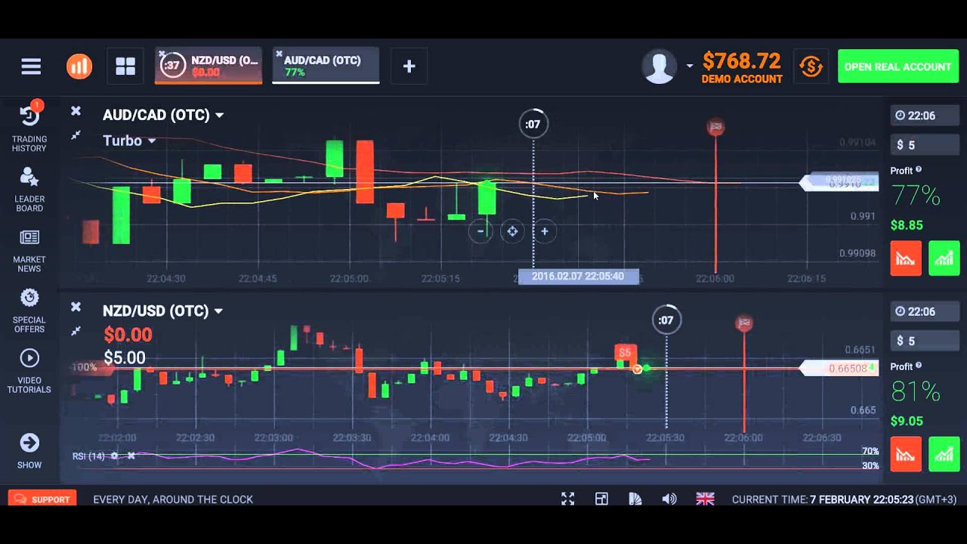Screen dimensions: 967x544
Task: Click the center crosshair chart control
Action: pos(512,231)
